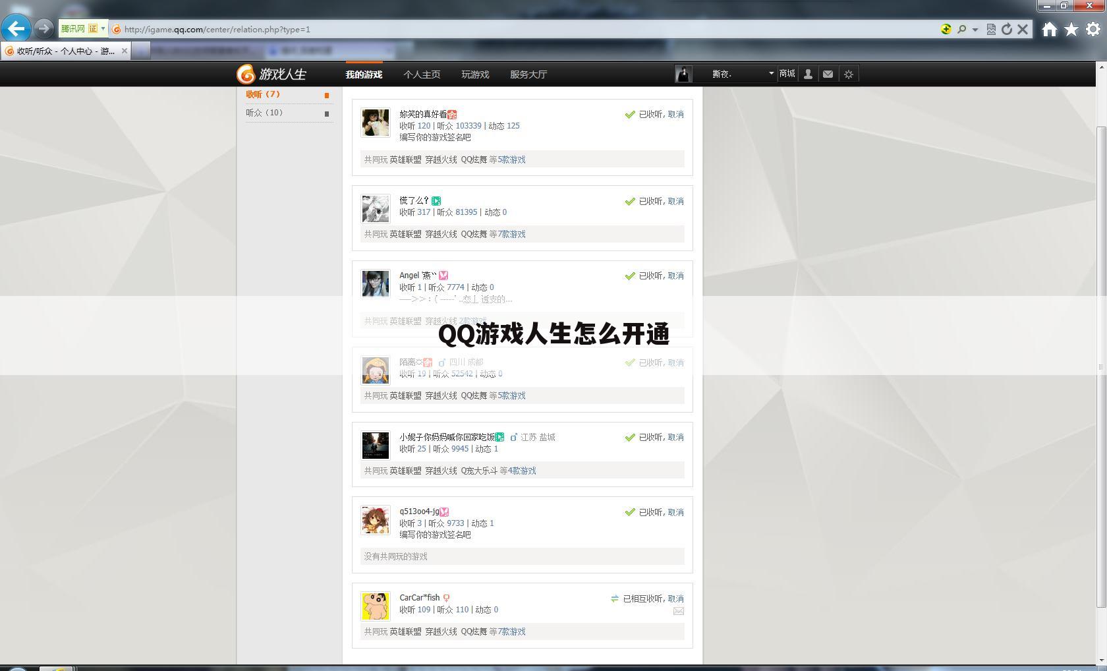The image size is (1107, 671).
Task: Click 编写你的游戏签名吧 in the first card
Action: [435, 138]
